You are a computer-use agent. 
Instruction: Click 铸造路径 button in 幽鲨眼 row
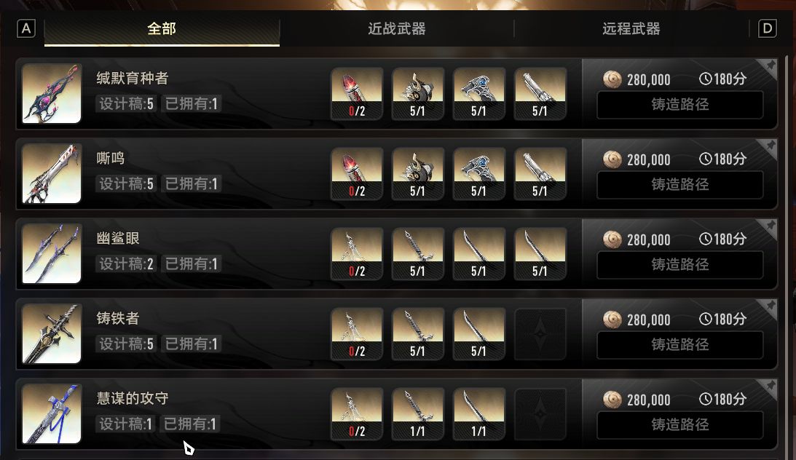coord(679,265)
